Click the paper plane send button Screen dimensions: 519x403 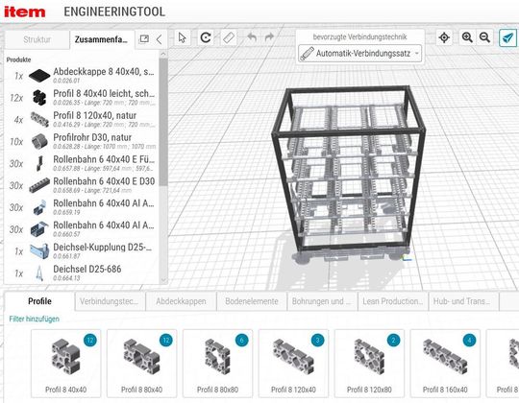click(x=507, y=37)
